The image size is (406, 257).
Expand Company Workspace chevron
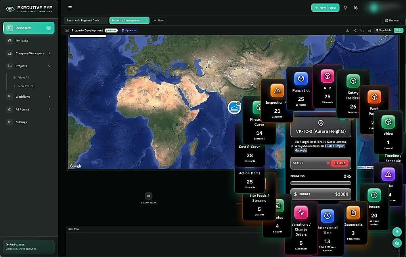[x=49, y=53]
